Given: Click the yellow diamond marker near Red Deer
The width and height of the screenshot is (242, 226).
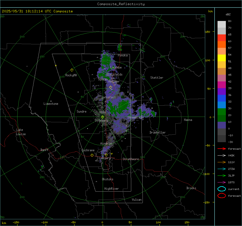Looking at the screenshot, I should pyautogui.click(x=111, y=87).
